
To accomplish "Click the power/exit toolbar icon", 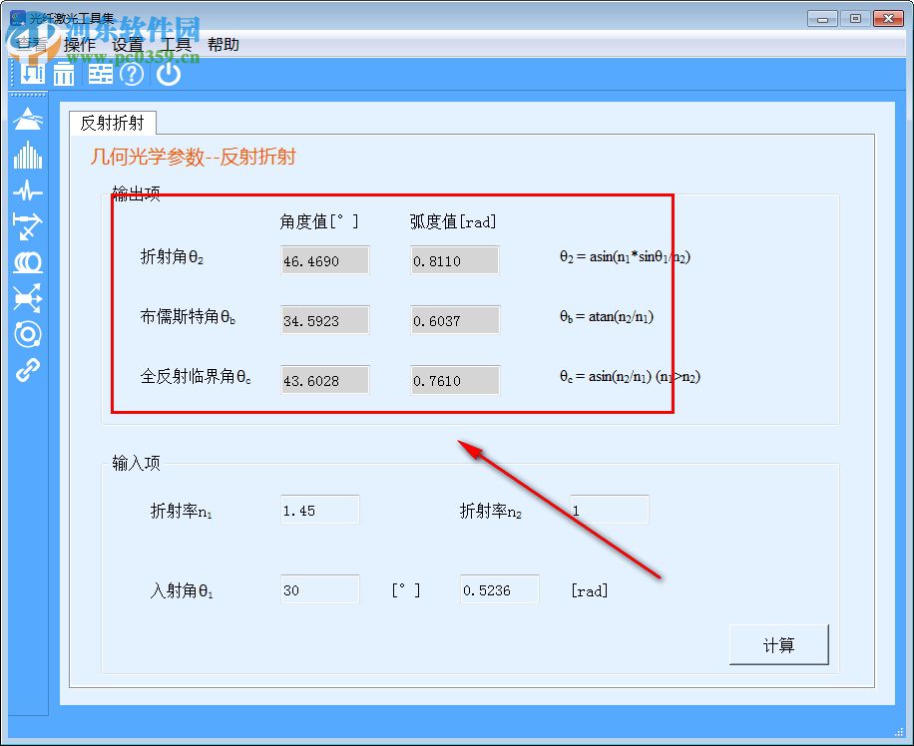I will 168,74.
